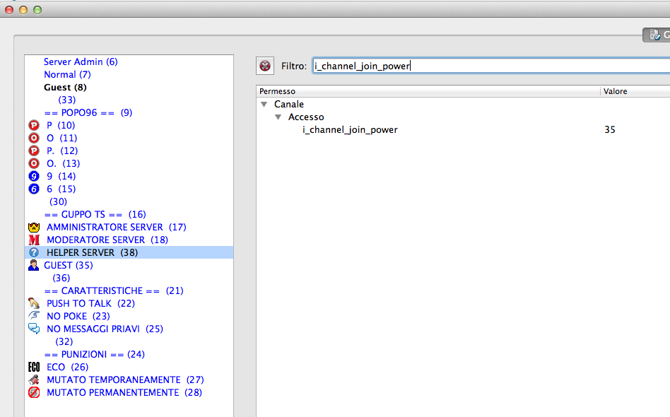Screen dimensions: 670x417
Task: Click the PUSH TO TALK group icon
Action: 33,304
